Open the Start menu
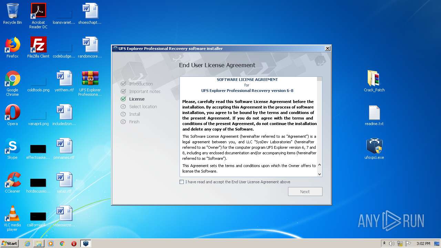The height and width of the screenshot is (248, 441). pos(10,243)
